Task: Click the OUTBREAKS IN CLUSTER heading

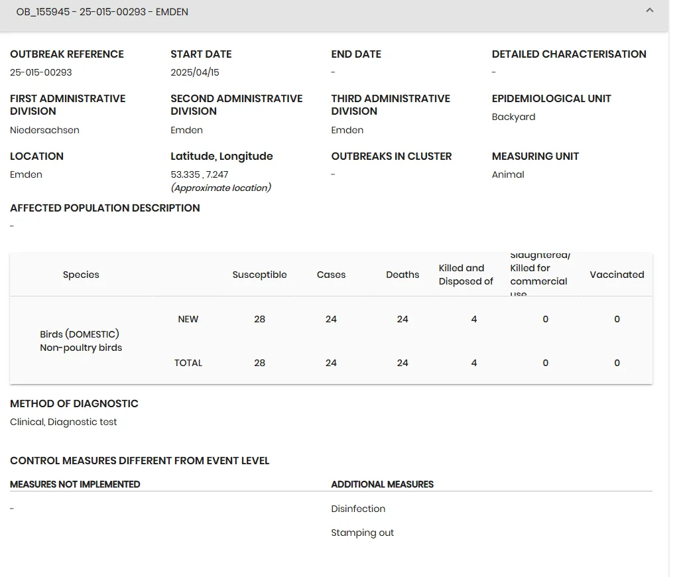Action: (391, 157)
